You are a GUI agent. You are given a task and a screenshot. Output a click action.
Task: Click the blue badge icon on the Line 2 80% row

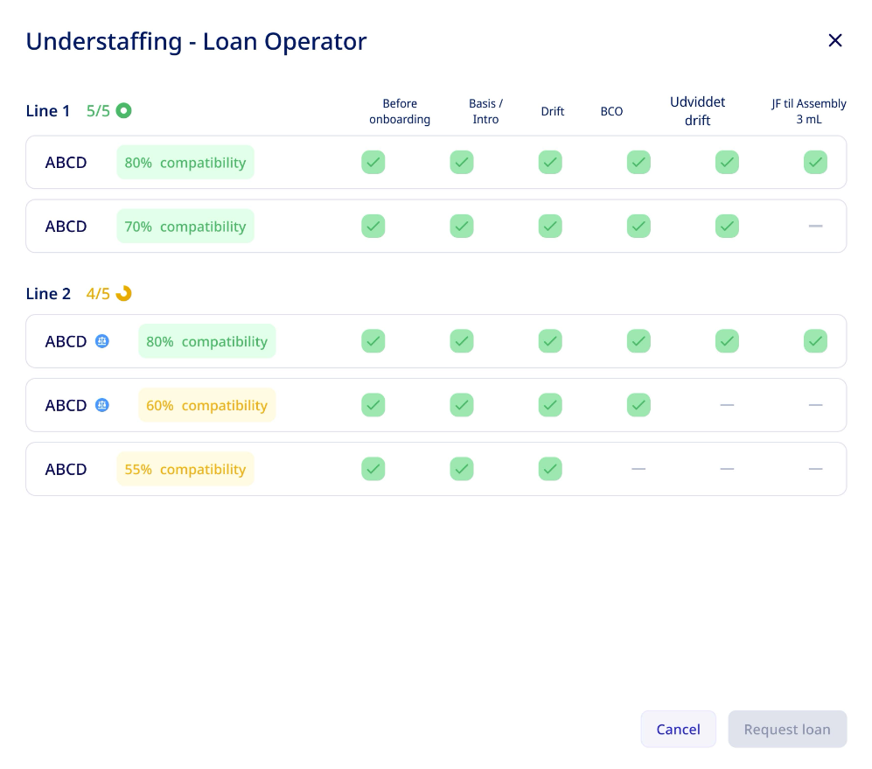pyautogui.click(x=101, y=341)
